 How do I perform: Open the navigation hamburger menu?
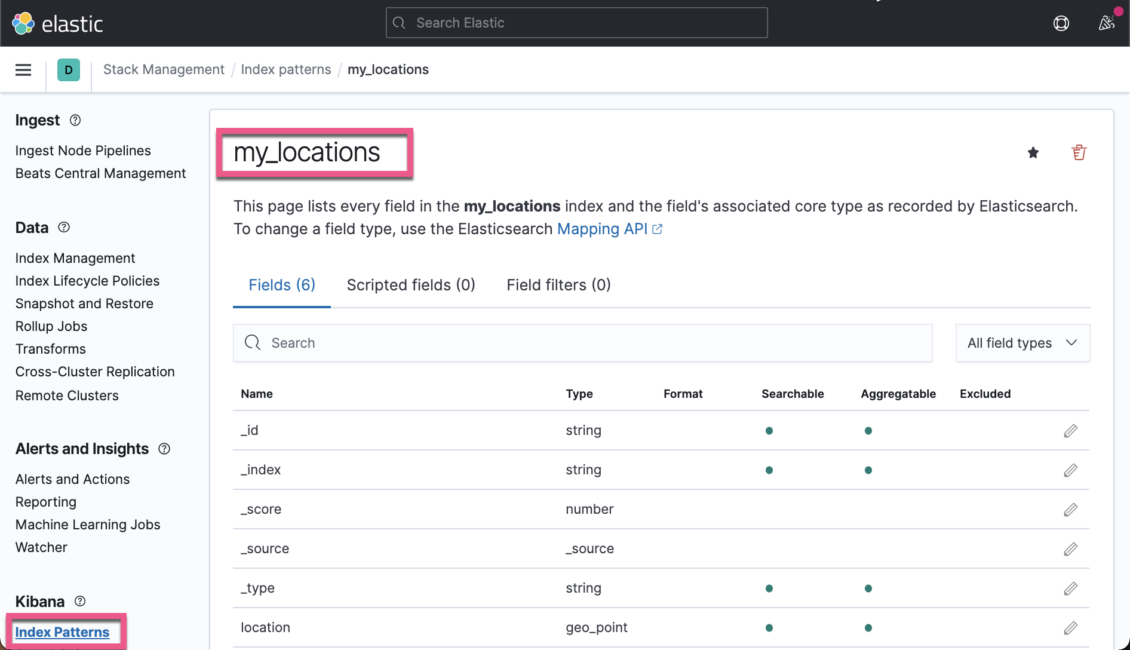[23, 69]
